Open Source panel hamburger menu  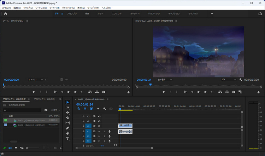27,21
